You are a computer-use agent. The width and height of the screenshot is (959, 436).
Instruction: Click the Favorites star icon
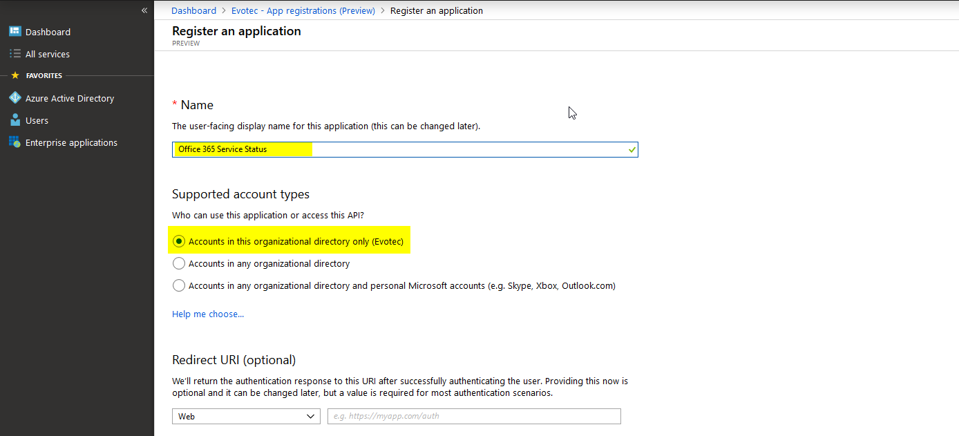(x=15, y=75)
